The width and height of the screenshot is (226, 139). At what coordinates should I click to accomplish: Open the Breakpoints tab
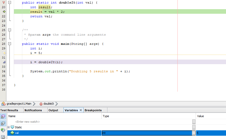pos(93,110)
